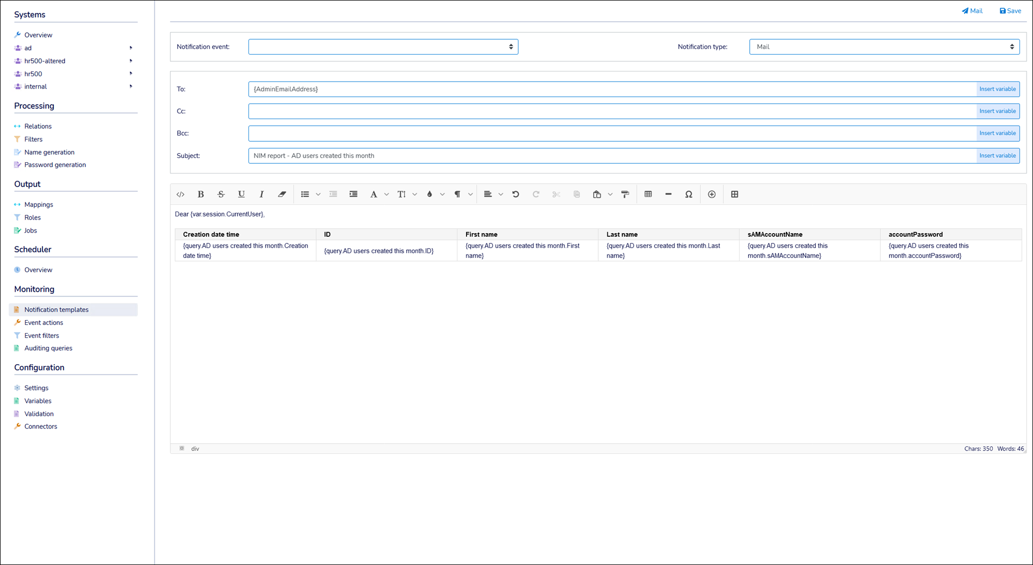Open the text color dropdown arrow
The width and height of the screenshot is (1033, 565).
click(442, 194)
